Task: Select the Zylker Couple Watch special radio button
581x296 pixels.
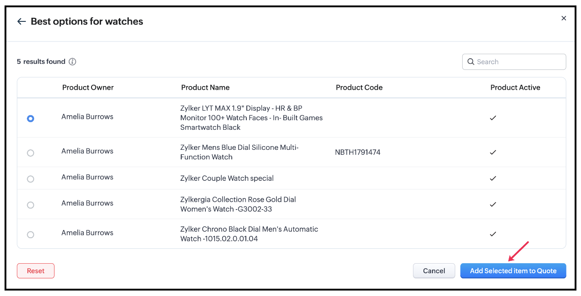Action: pyautogui.click(x=31, y=179)
